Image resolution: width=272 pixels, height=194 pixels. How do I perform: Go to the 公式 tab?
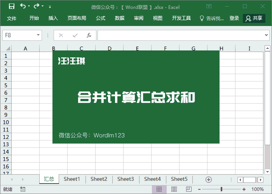click(101, 18)
